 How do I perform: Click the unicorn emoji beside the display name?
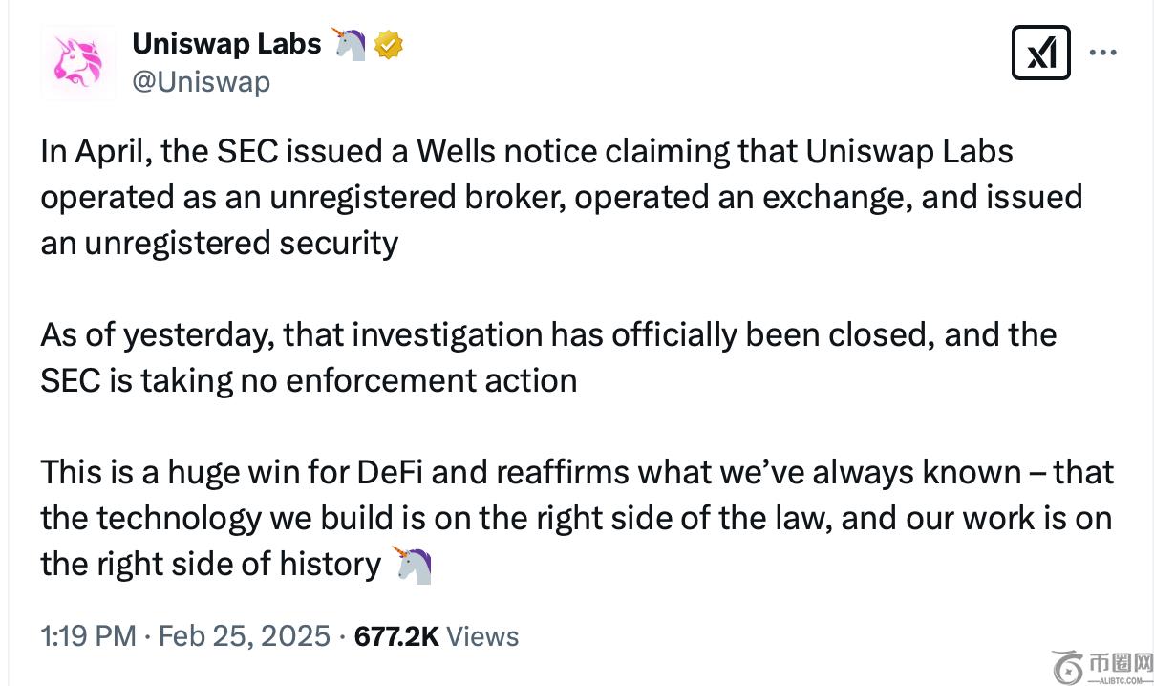click(349, 44)
